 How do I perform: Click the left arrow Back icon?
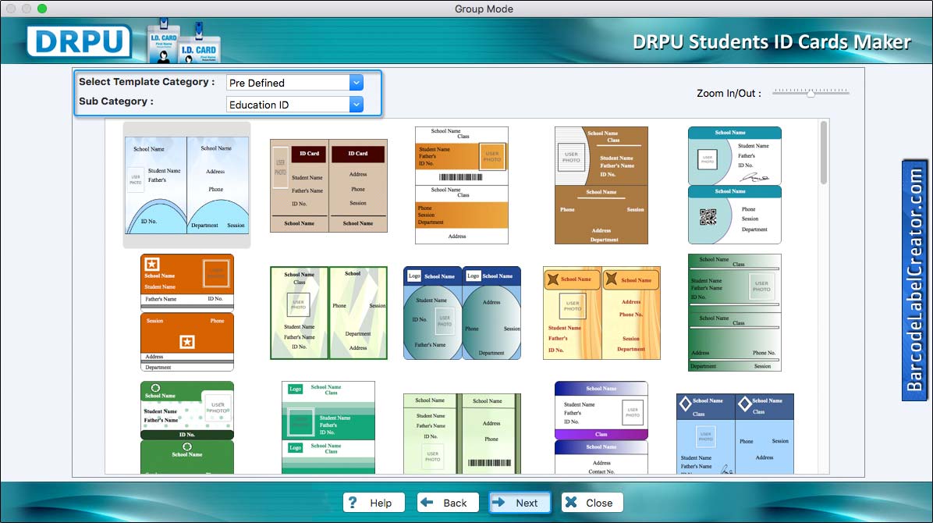click(427, 502)
